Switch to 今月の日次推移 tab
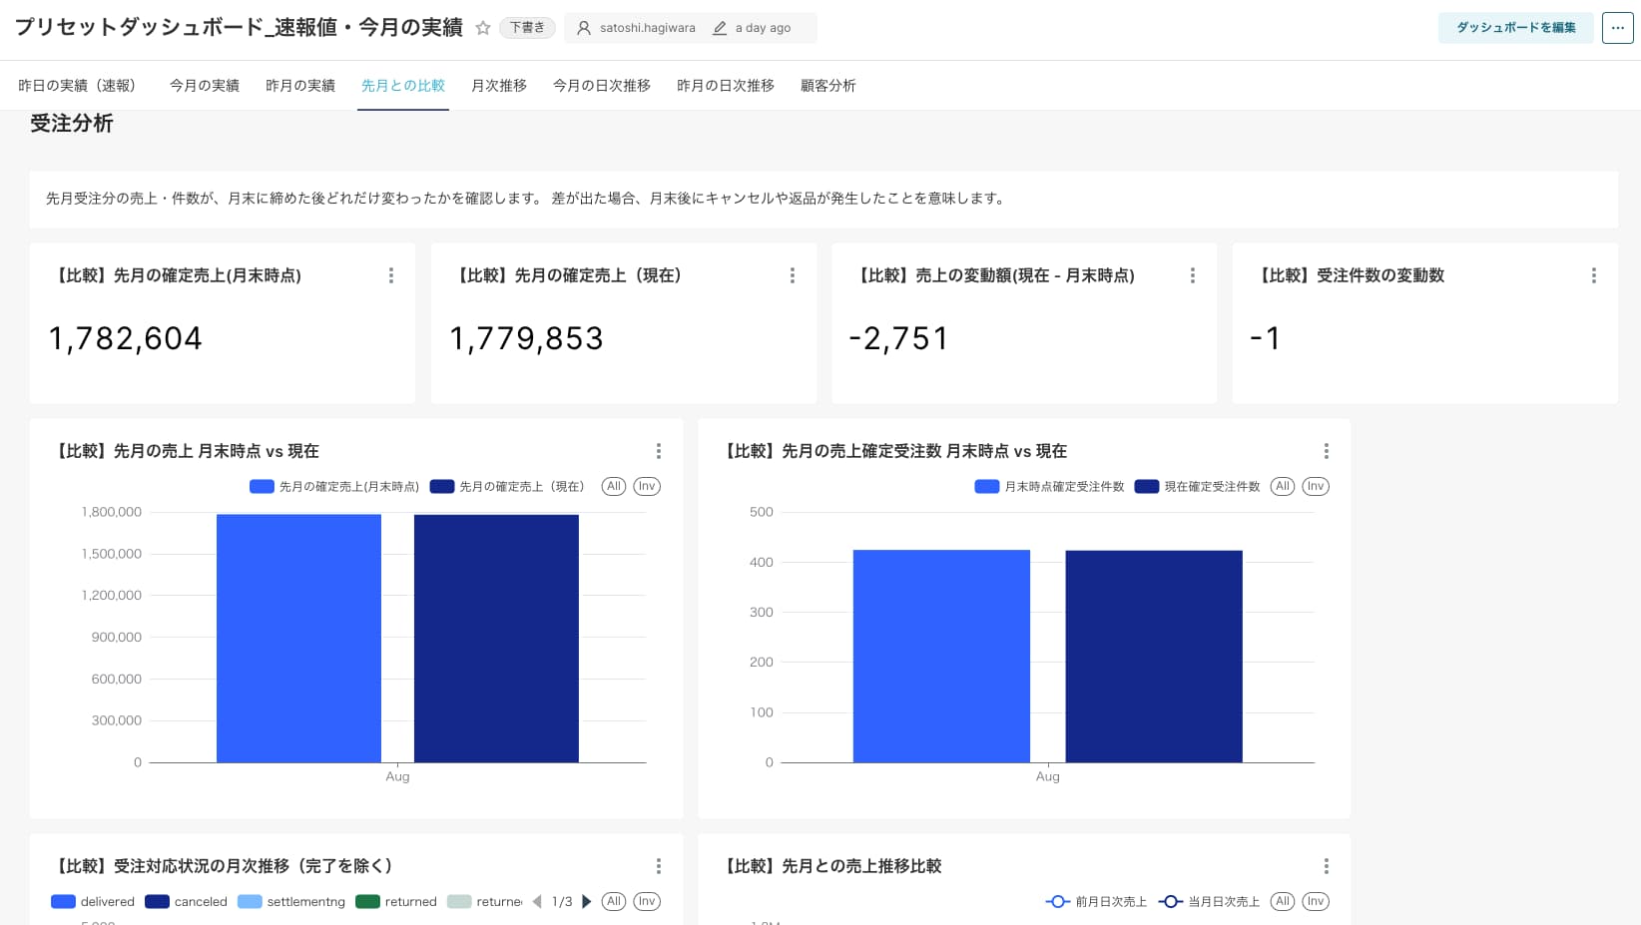Viewport: 1641px width, 925px height. [x=602, y=86]
